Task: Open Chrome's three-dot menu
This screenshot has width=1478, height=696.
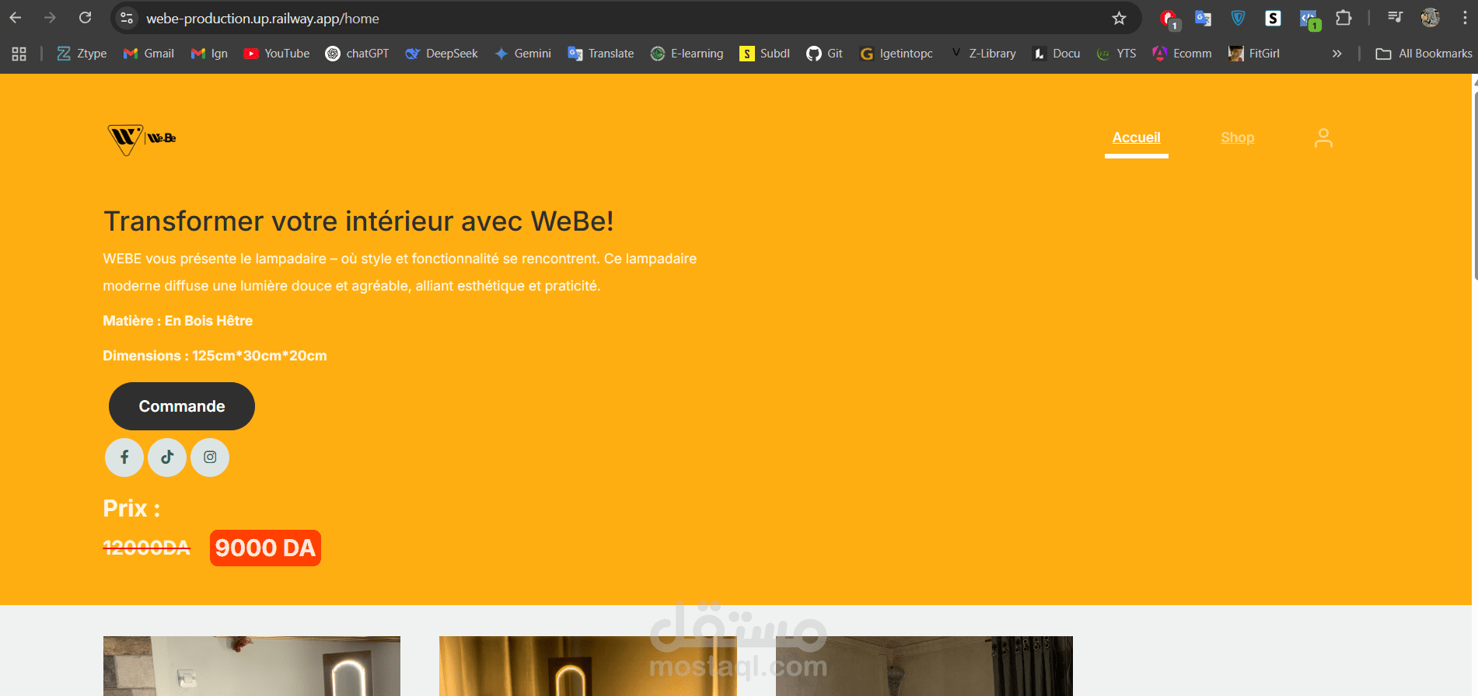Action: click(x=1465, y=18)
